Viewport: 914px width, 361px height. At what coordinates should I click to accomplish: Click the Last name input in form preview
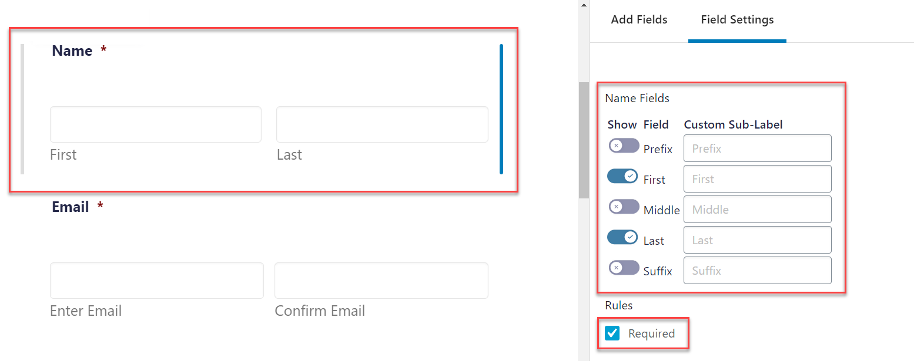382,124
